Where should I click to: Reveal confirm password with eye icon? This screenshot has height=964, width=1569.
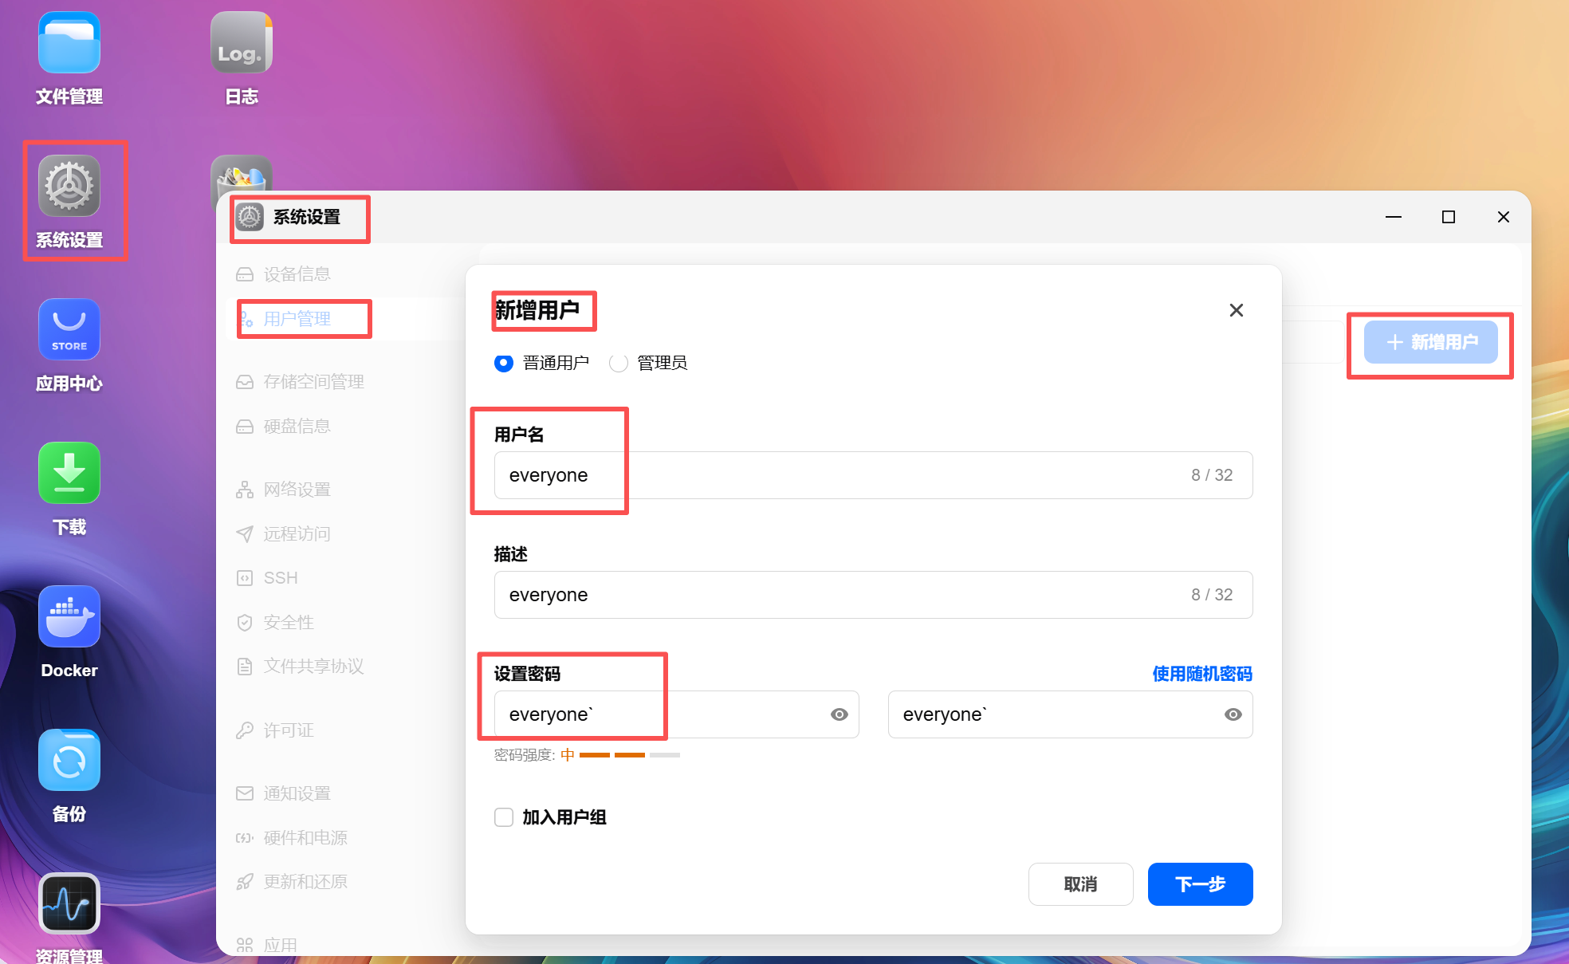(1233, 714)
